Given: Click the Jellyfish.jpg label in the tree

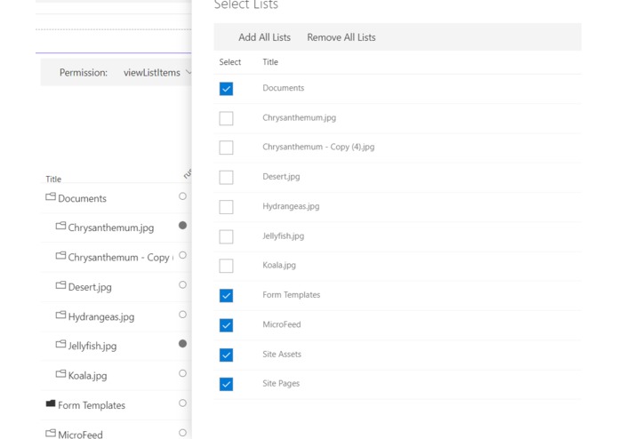Looking at the screenshot, I should pos(92,346).
